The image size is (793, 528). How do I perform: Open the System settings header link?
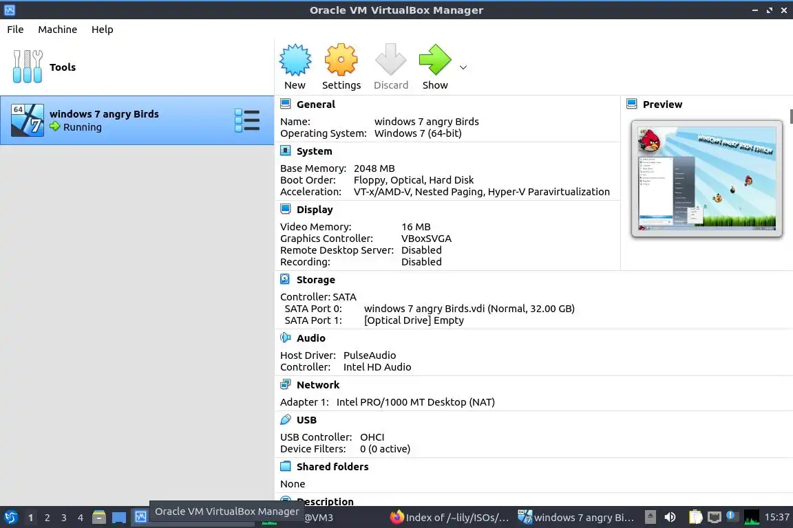pyautogui.click(x=314, y=151)
